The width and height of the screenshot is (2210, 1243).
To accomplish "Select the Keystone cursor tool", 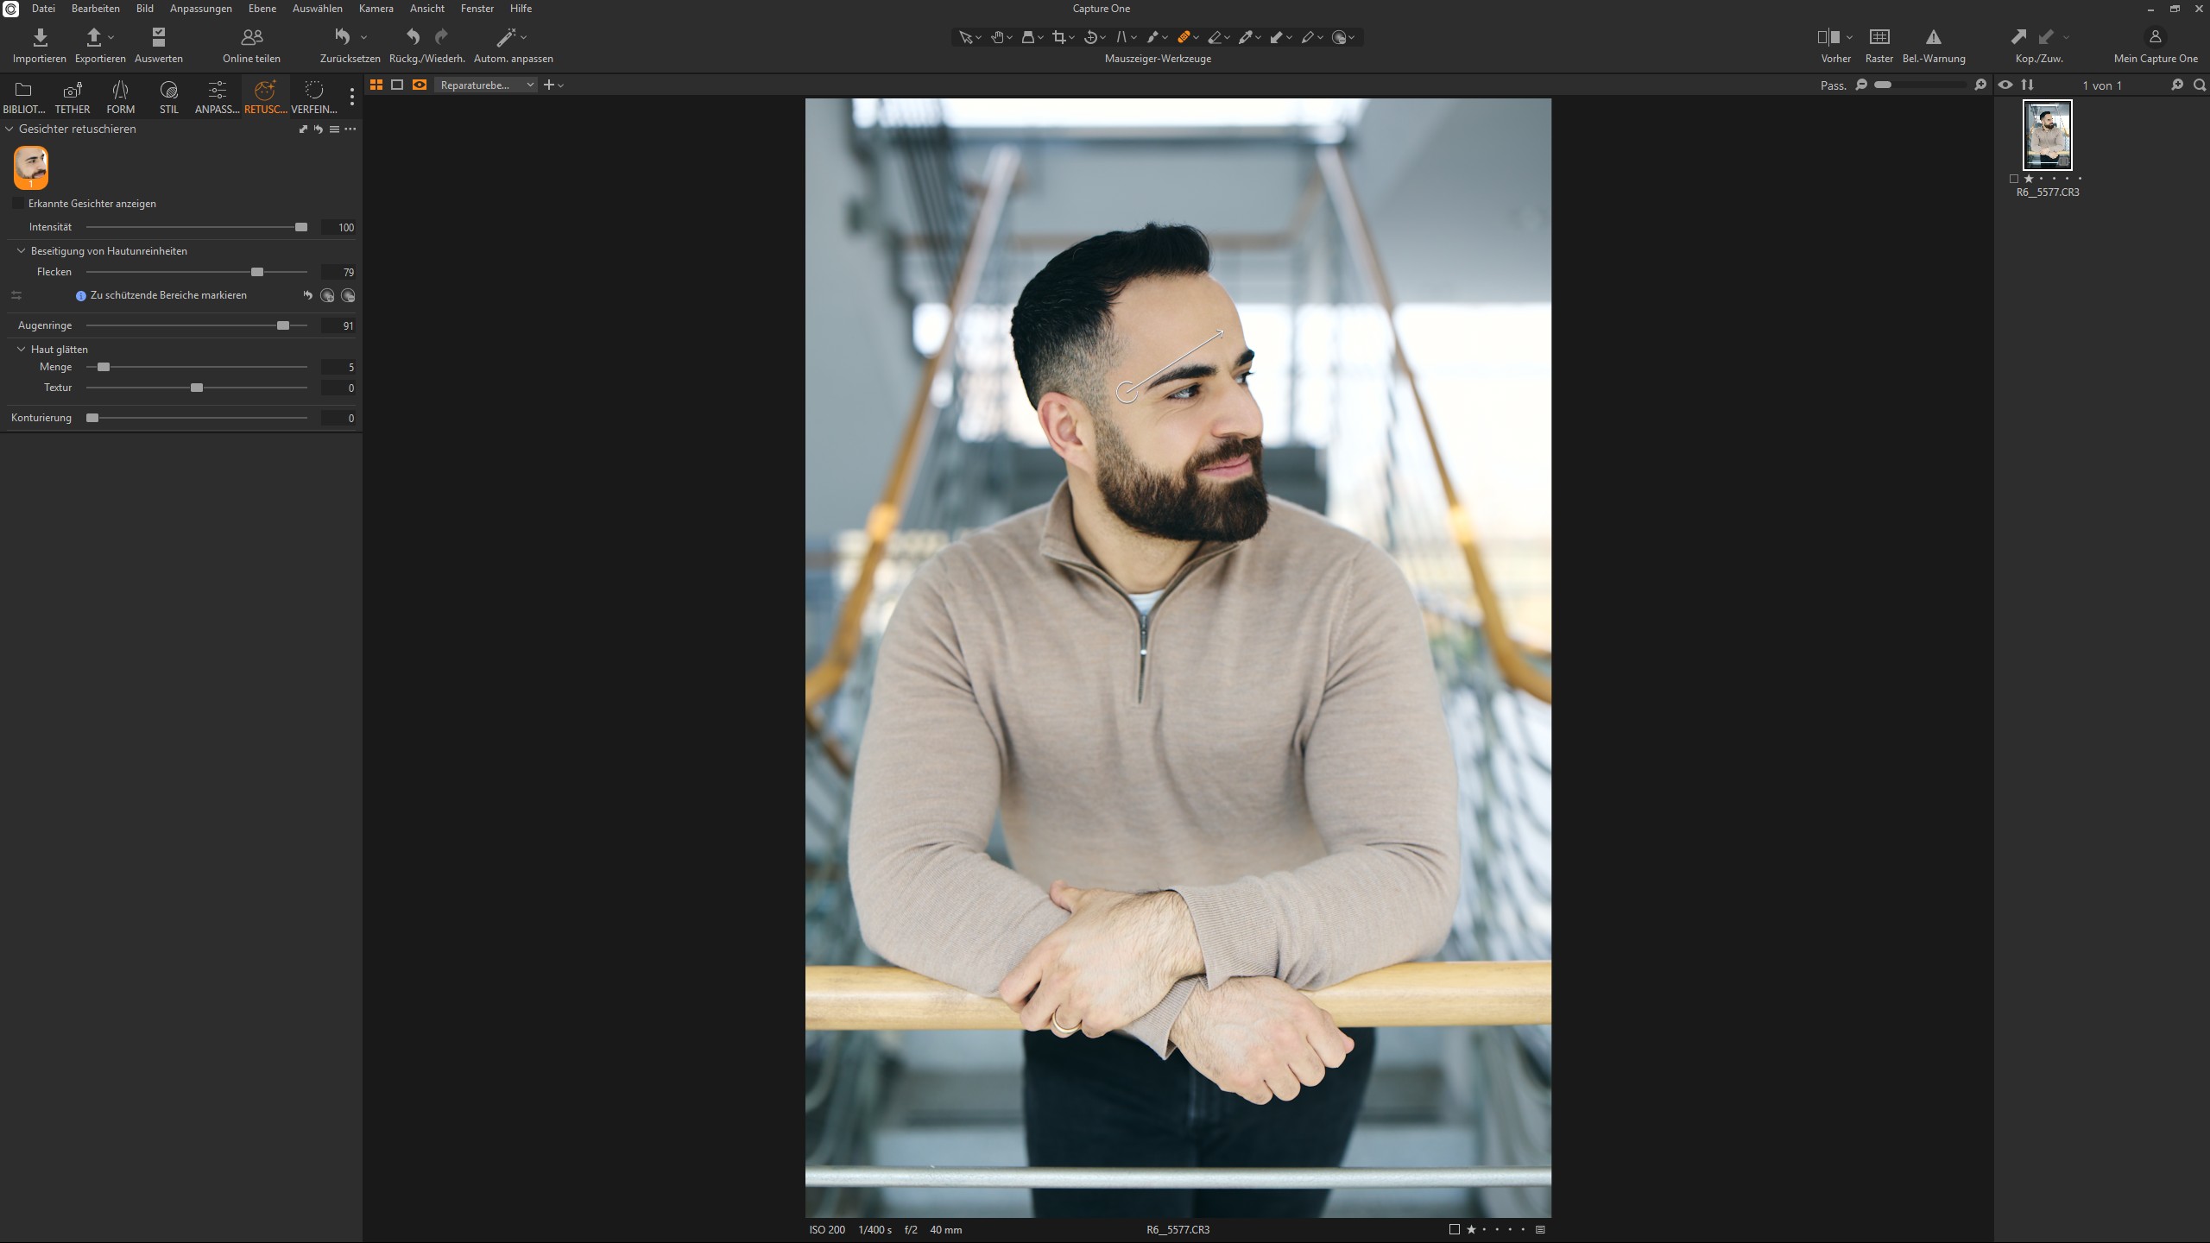I will click(1121, 37).
